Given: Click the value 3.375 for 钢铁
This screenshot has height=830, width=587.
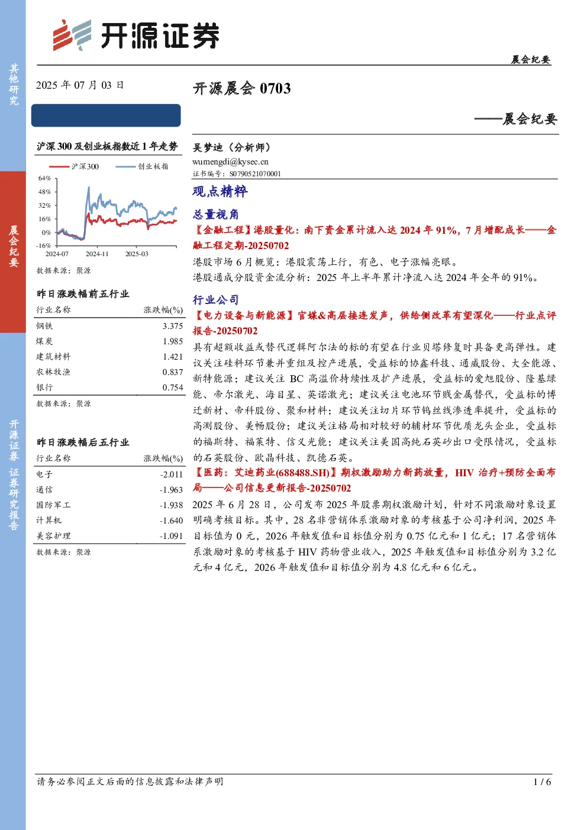Looking at the screenshot, I should [x=173, y=326].
